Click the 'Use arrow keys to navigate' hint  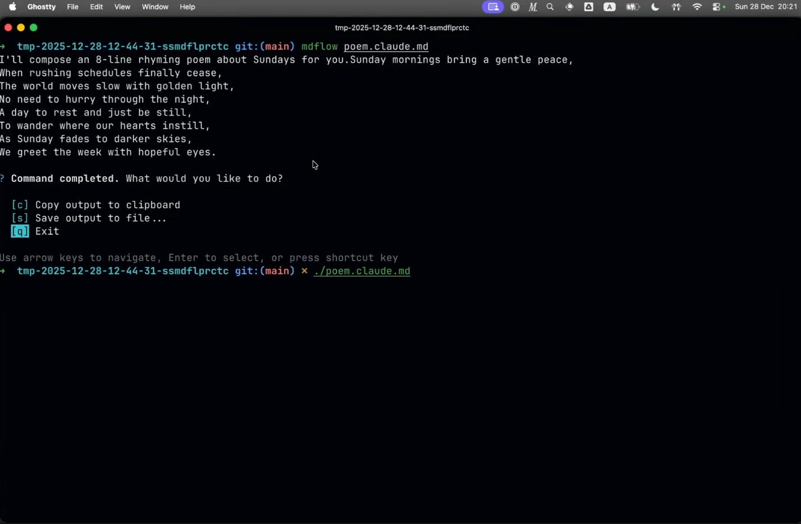199,258
